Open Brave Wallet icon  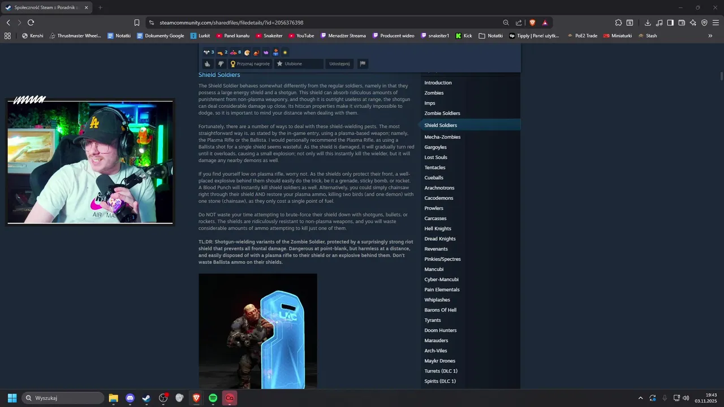[682, 23]
